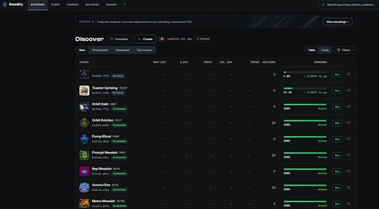379x209 pixels.
Task: Open Rep Messiah token avatar
Action: (x=84, y=171)
